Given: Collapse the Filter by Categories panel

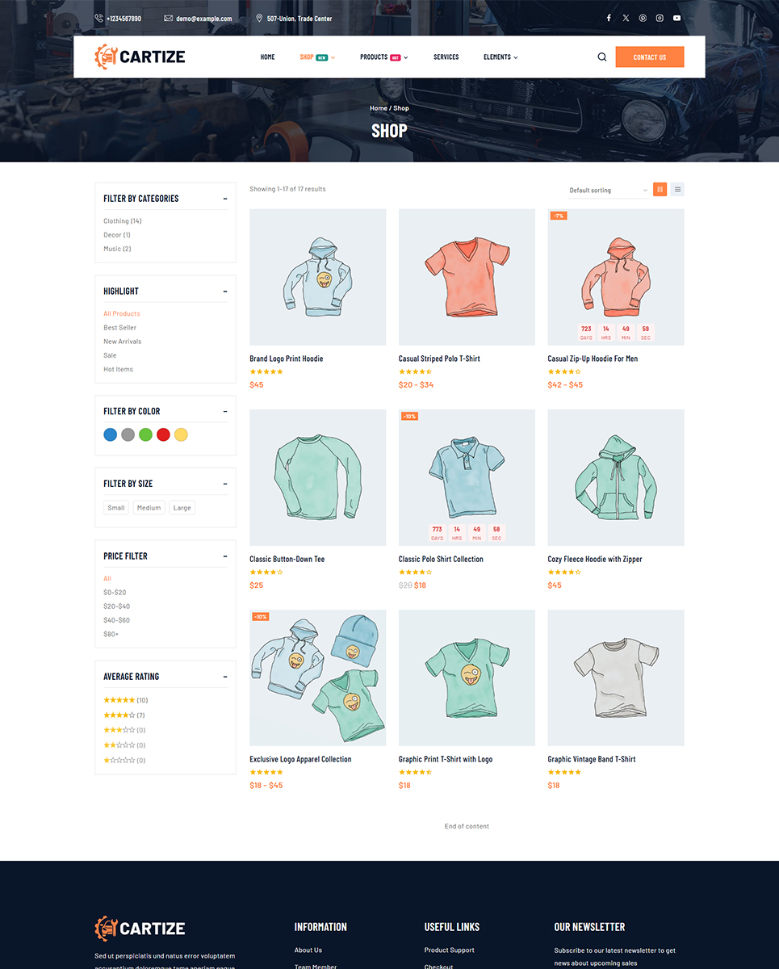Looking at the screenshot, I should click(225, 199).
